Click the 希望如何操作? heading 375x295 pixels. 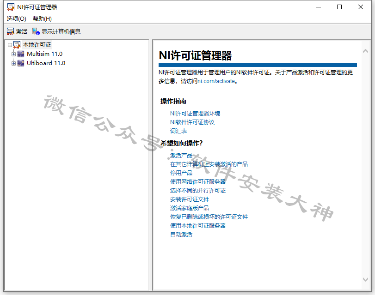pyautogui.click(x=181, y=143)
